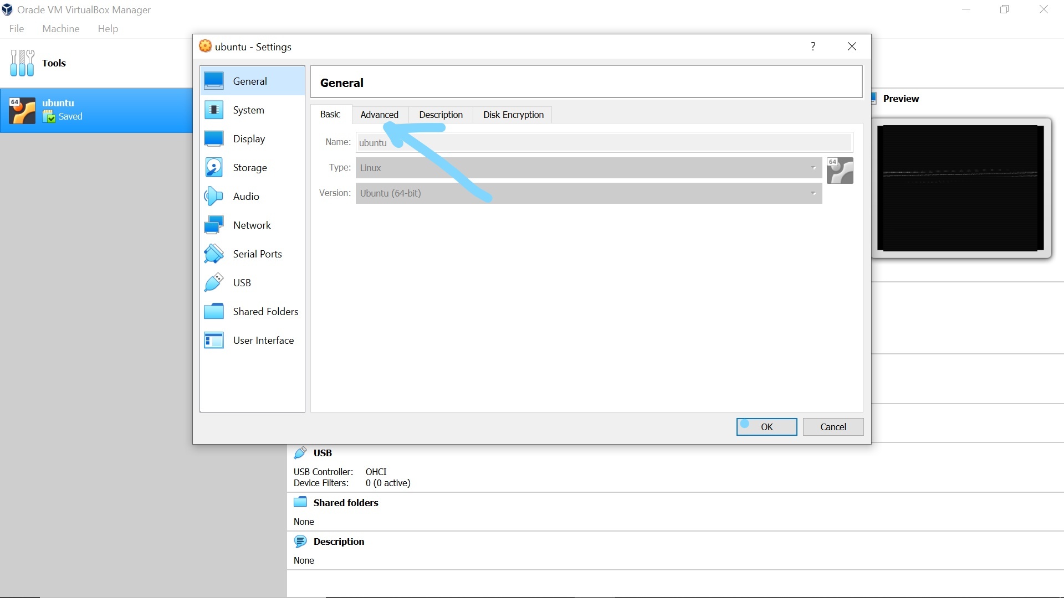Click the help question mark button

coord(814,46)
